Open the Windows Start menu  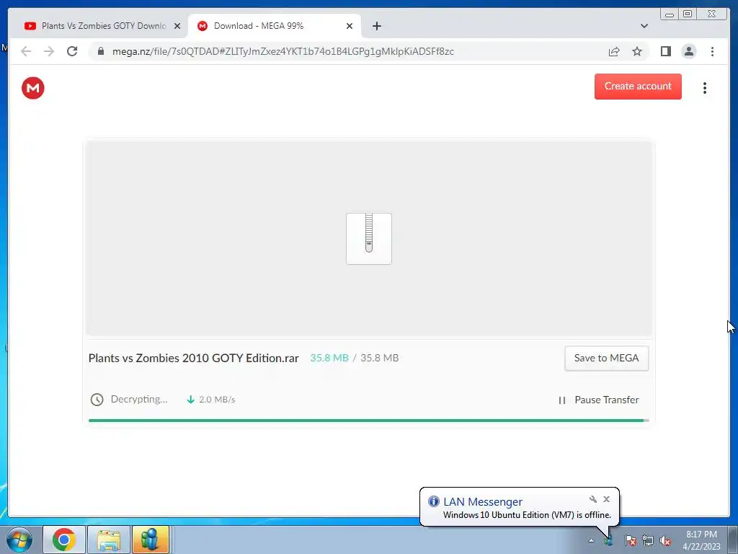[19, 540]
